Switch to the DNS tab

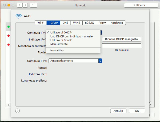point(65,23)
